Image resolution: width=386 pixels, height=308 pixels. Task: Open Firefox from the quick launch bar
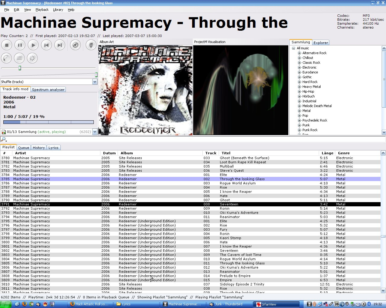pyautogui.click(x=24, y=304)
